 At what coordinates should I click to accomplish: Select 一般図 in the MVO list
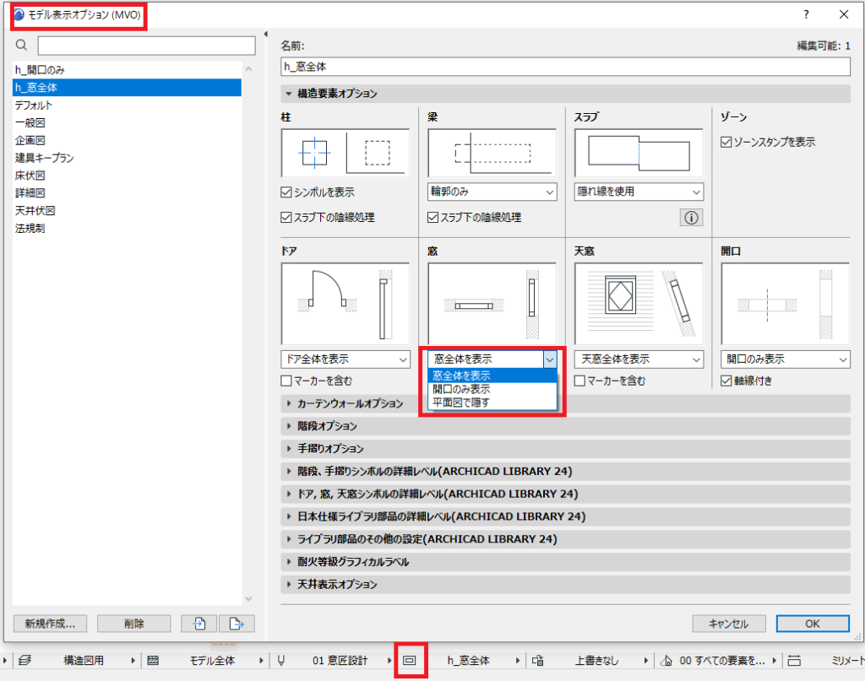[x=127, y=123]
